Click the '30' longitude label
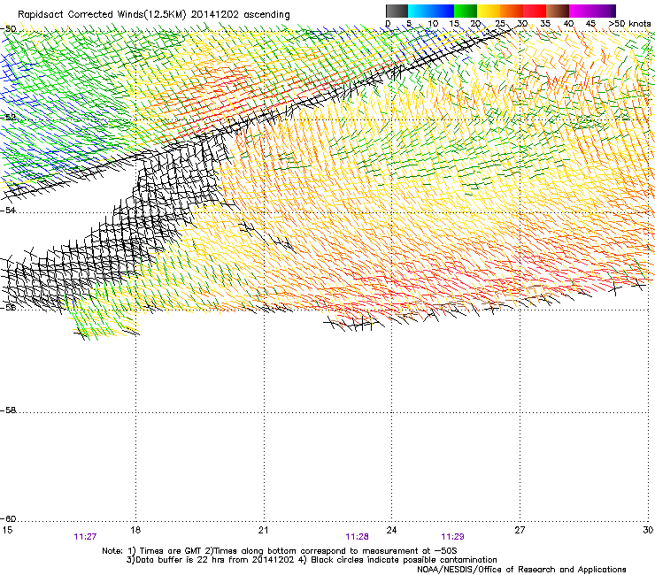 click(648, 530)
